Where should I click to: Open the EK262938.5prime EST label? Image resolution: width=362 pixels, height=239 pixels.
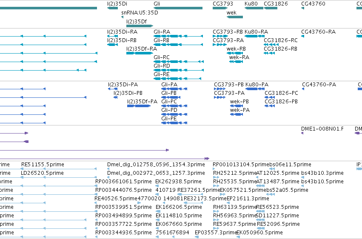(179, 182)
